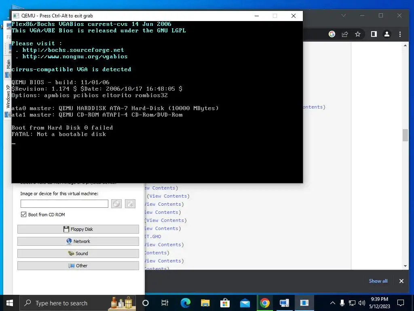Click the CD image file browse icon
414x311 pixels.
pyautogui.click(x=130, y=204)
